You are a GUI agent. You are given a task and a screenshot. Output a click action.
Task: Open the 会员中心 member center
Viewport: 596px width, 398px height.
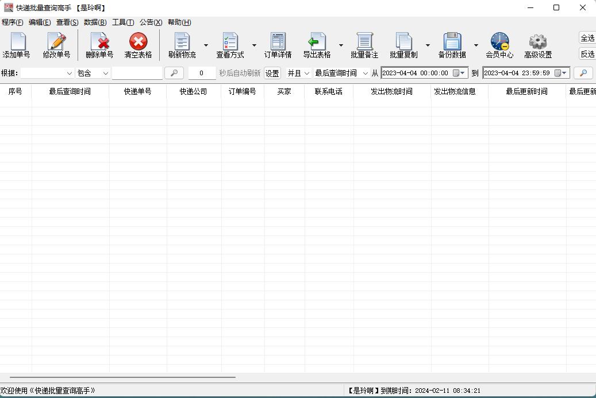499,45
